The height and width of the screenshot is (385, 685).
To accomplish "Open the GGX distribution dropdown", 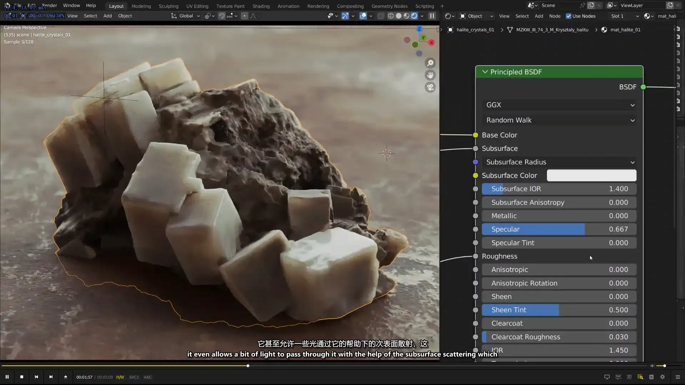I will click(x=559, y=105).
